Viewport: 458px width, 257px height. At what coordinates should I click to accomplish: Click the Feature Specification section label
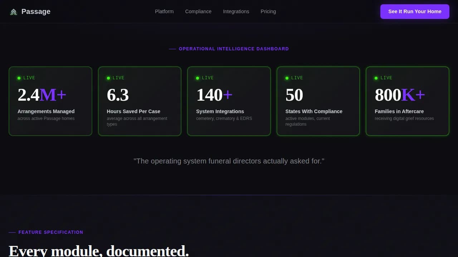pyautogui.click(x=51, y=232)
